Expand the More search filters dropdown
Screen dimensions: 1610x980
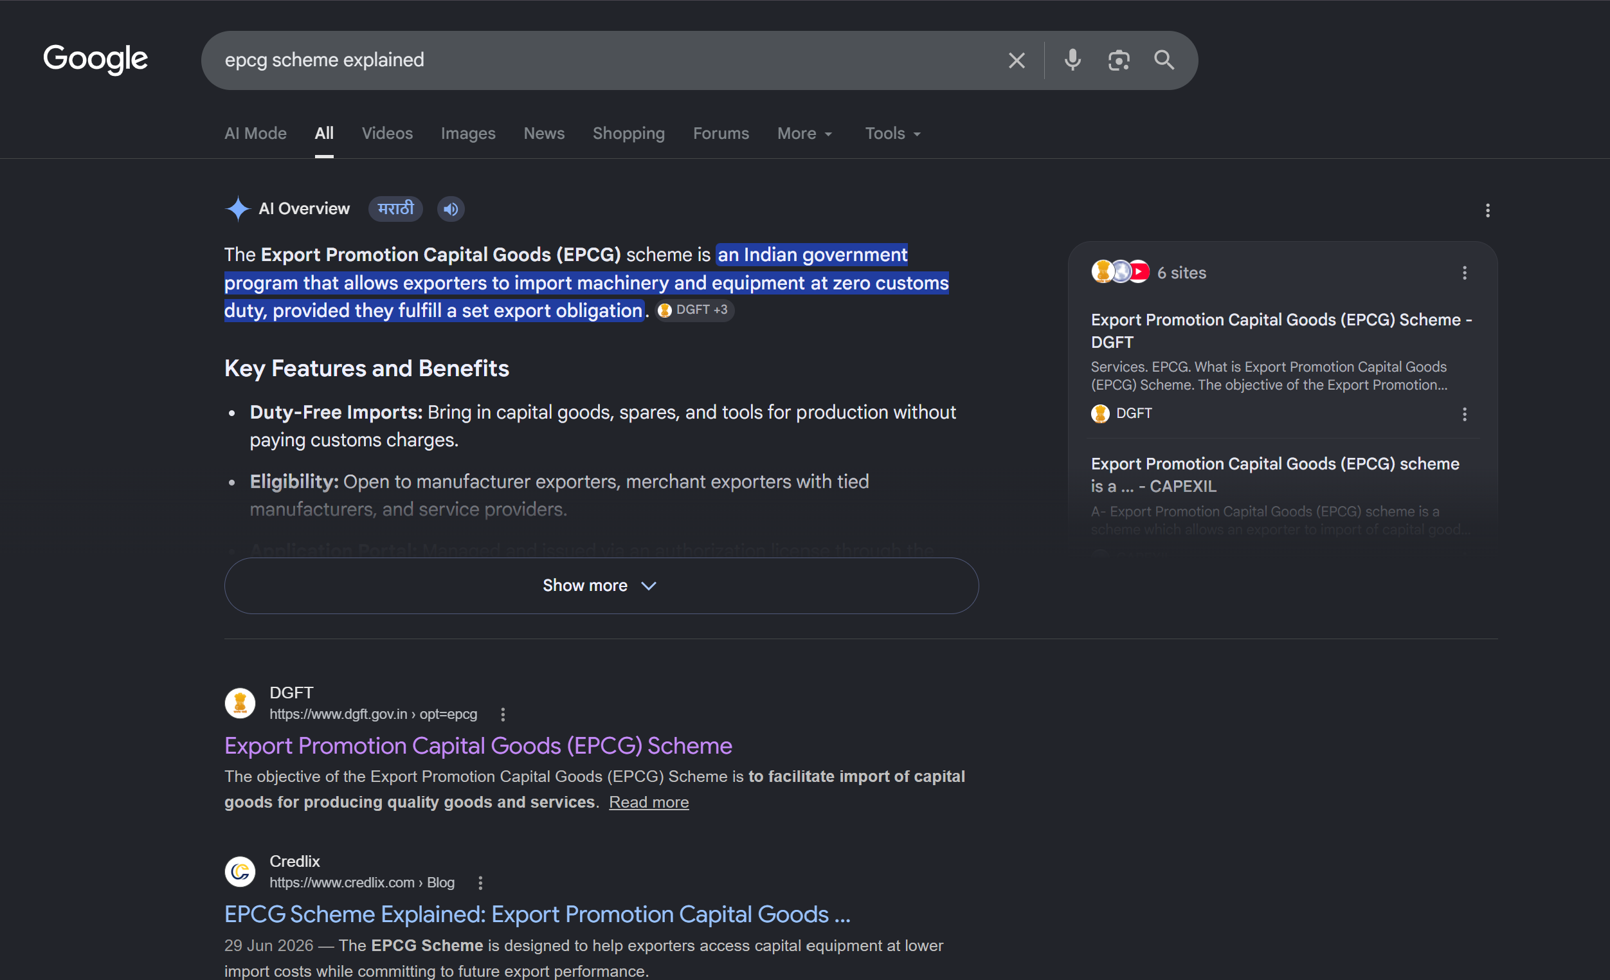click(804, 133)
